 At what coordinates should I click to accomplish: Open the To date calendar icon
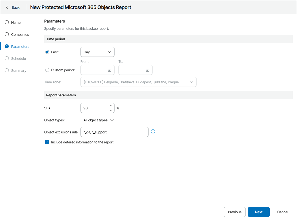pos(147,70)
